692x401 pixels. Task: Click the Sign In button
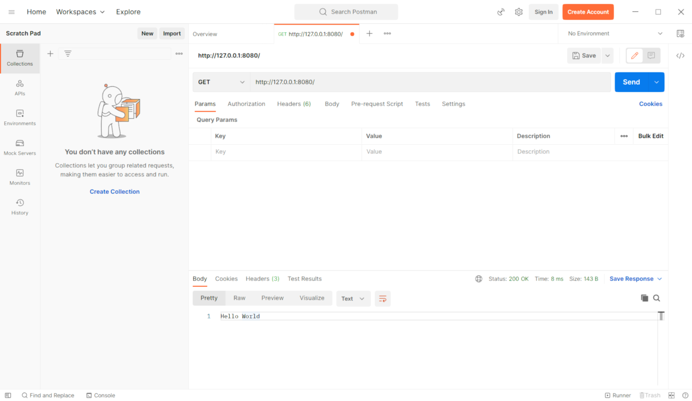click(x=543, y=12)
